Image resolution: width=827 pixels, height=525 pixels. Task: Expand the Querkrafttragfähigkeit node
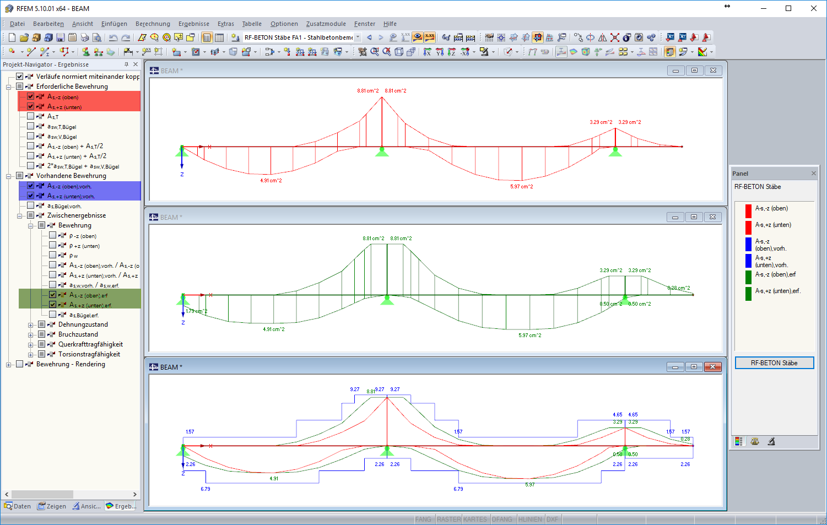[30, 345]
